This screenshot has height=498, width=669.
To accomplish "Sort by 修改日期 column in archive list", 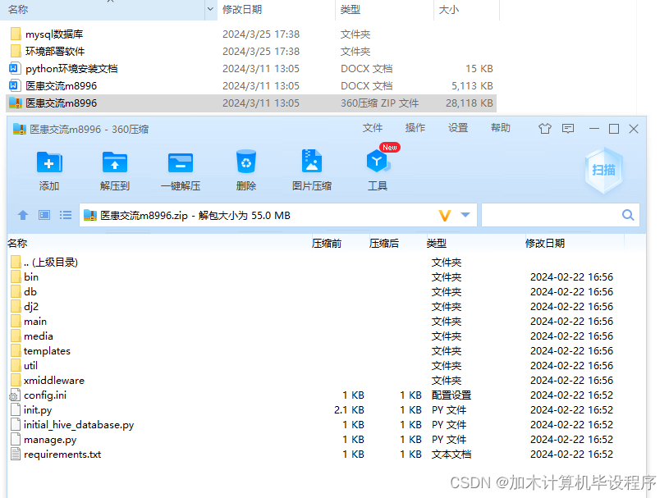I will (545, 244).
